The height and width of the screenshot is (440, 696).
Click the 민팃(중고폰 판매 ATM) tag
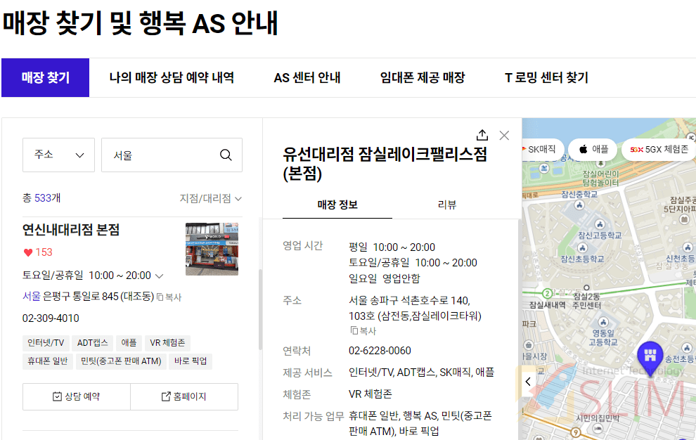pos(121,361)
